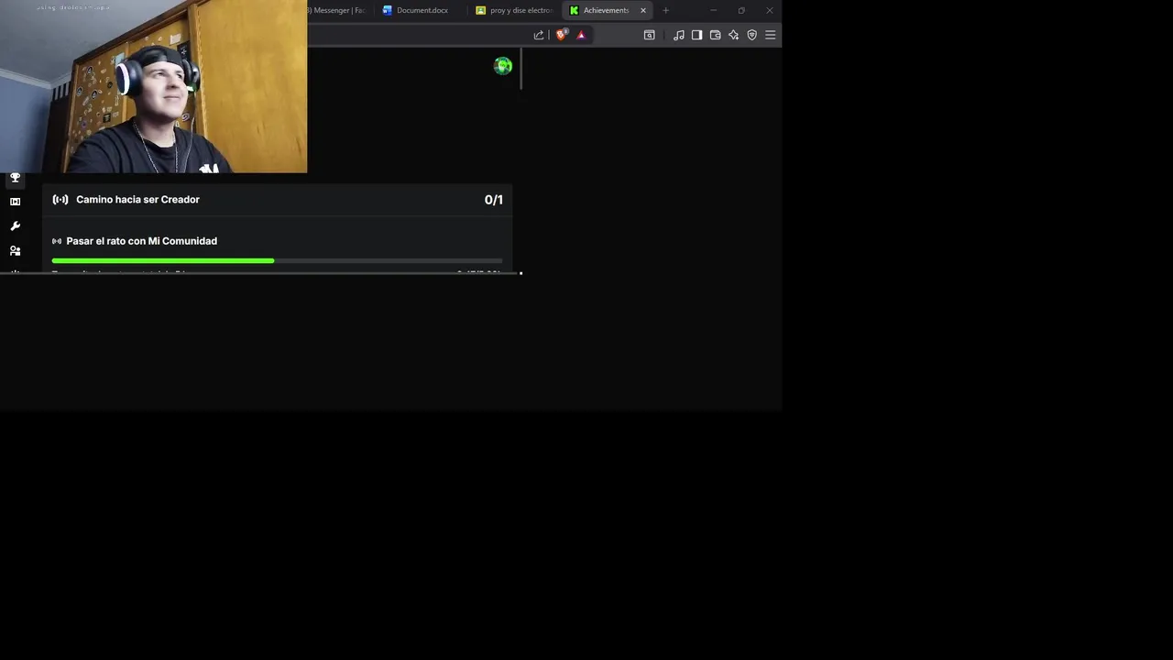Switch to the proy y dise electron tab
The image size is (1173, 660).
pos(514,10)
